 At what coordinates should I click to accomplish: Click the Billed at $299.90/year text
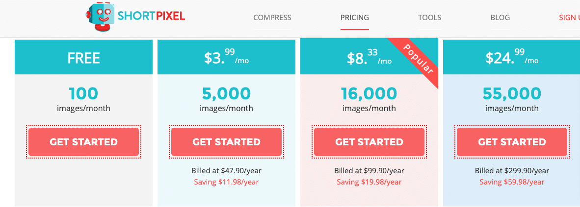[x=512, y=171]
